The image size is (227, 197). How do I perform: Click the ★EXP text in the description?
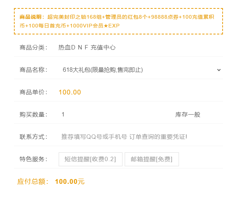(x=111, y=26)
